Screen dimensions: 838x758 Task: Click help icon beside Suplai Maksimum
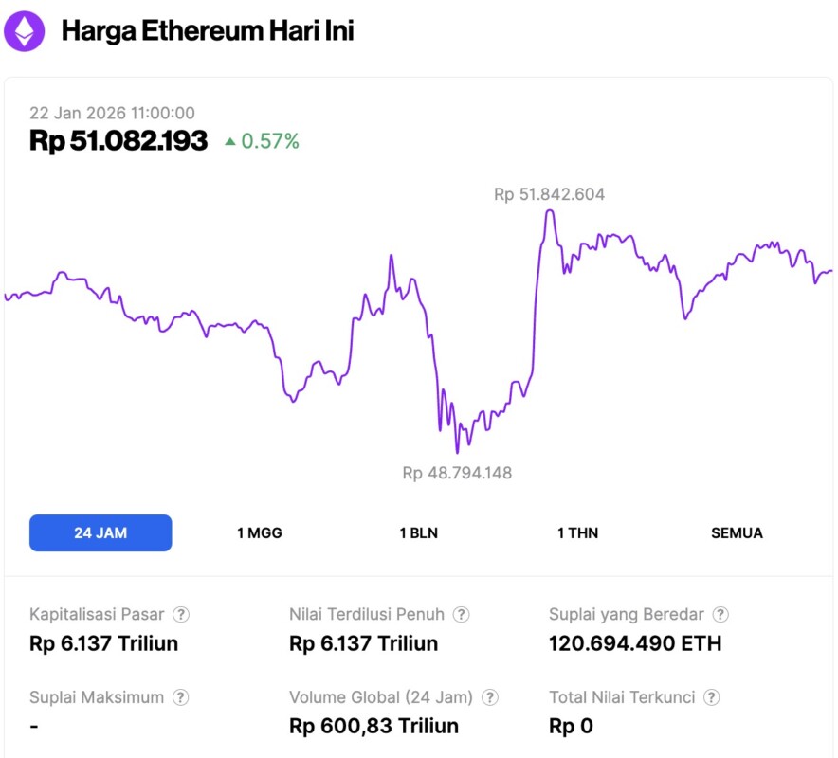[181, 697]
